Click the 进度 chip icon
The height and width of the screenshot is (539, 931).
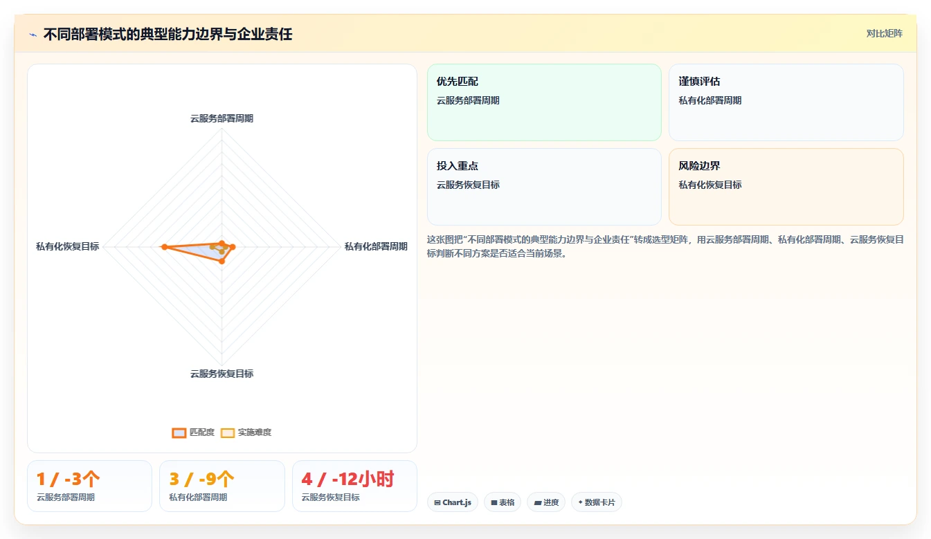click(538, 503)
